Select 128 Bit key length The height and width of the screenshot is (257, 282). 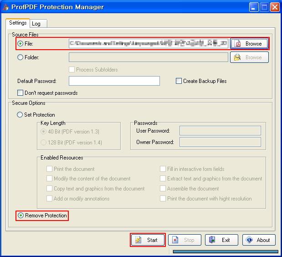(43, 143)
